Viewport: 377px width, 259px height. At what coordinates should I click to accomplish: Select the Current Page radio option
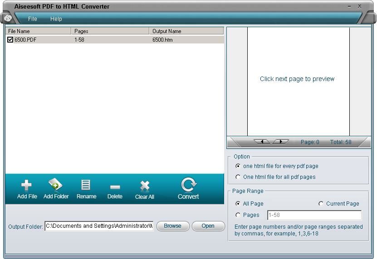[321, 204]
